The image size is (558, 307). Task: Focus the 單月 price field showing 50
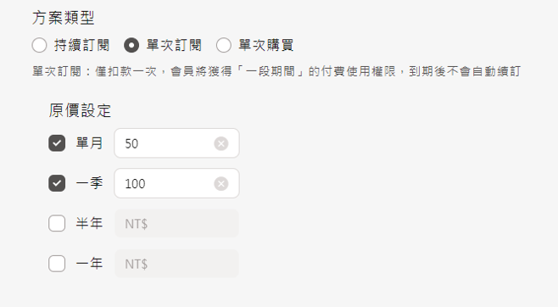tap(176, 143)
